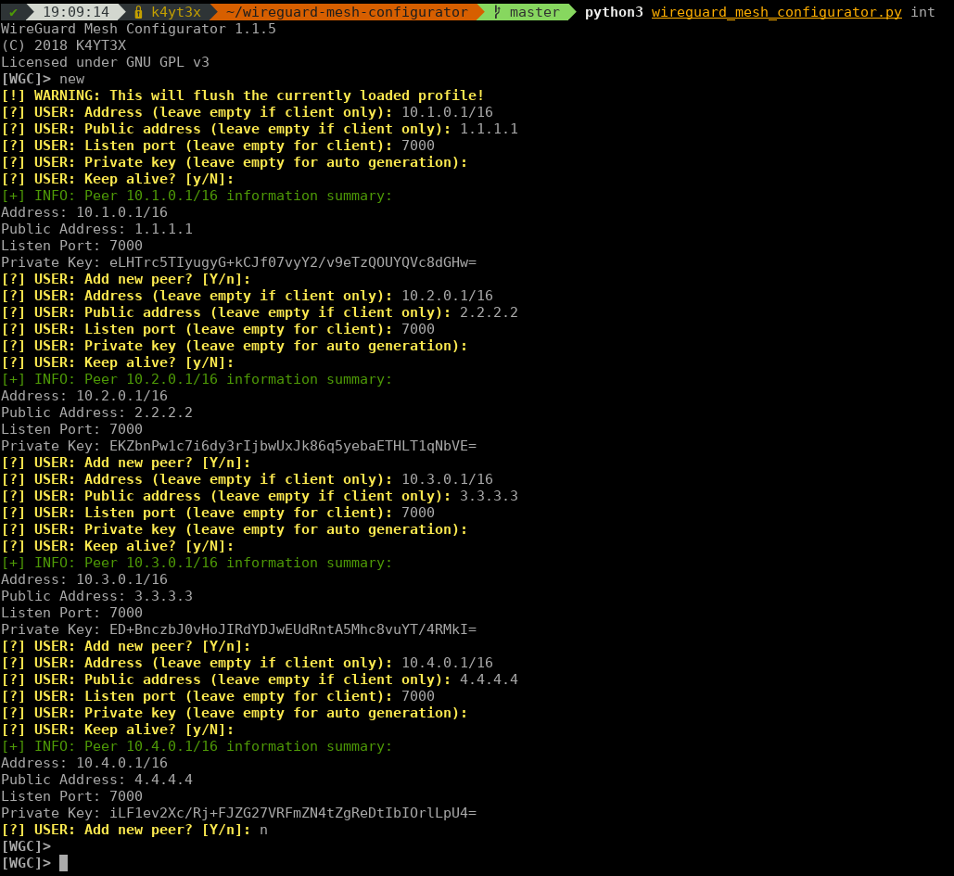The image size is (954, 876).
Task: Click the block cursor at last WGC prompt
Action: coord(63,863)
